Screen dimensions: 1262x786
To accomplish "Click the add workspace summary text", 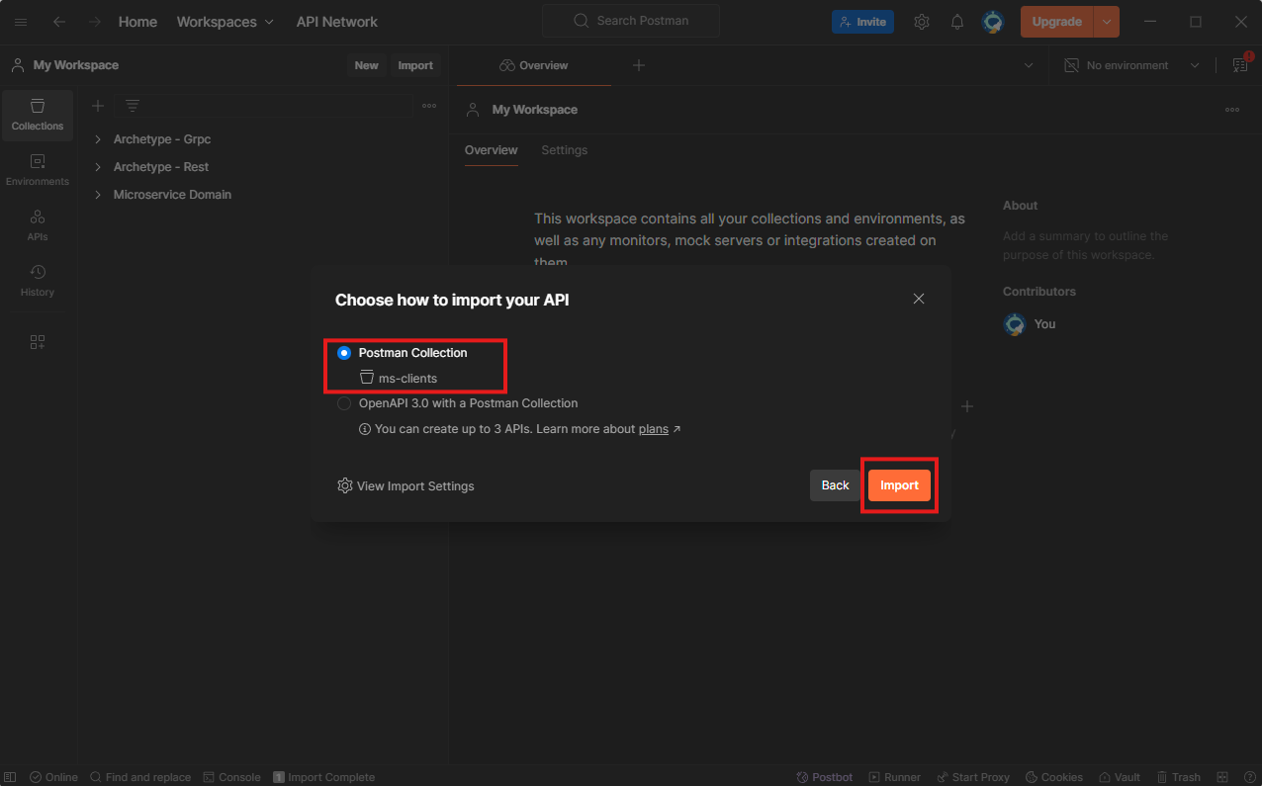I will point(1085,245).
